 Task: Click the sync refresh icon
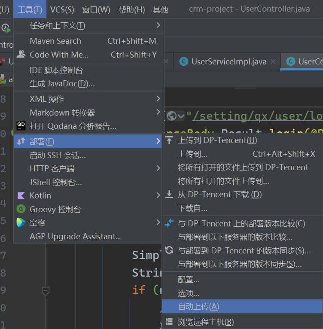coord(169,250)
